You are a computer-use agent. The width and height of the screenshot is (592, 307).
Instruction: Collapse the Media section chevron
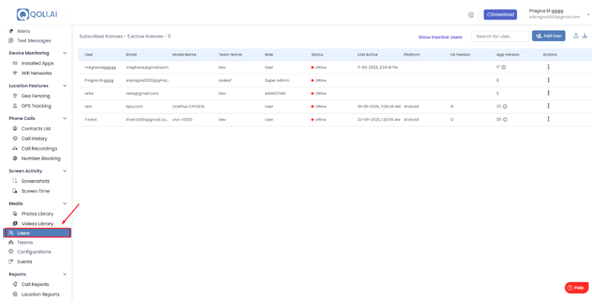pos(65,203)
